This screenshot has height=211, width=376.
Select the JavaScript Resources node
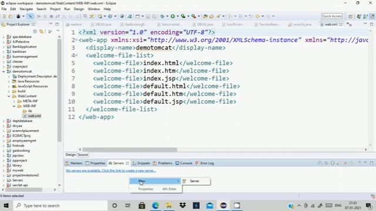click(30, 86)
